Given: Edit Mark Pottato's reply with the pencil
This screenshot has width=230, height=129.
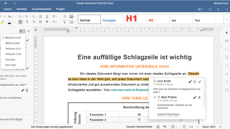Looking at the screenshot, I should (195, 98).
